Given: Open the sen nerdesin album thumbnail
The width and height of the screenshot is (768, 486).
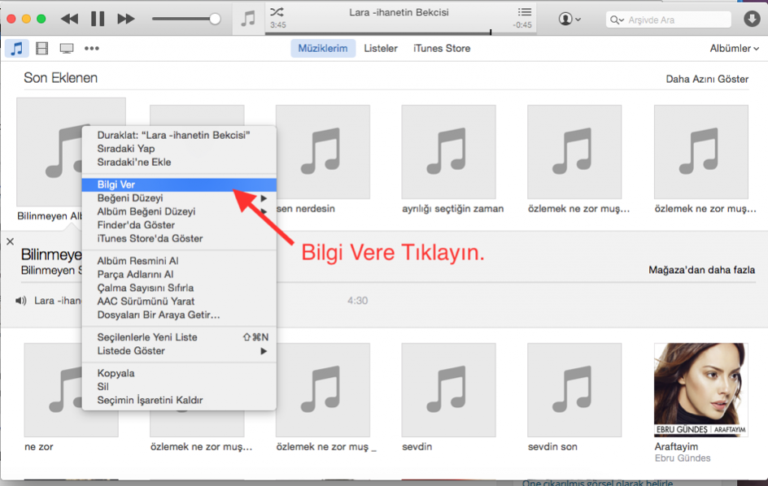Looking at the screenshot, I should [x=323, y=152].
